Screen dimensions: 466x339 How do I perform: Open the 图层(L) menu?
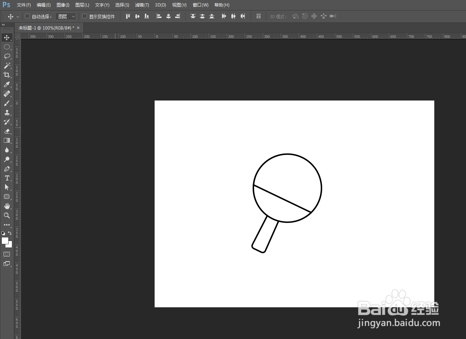[82, 5]
